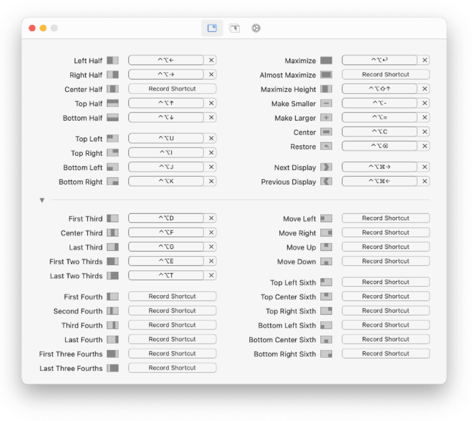Click the Center layout icon
The height and width of the screenshot is (421, 476).
(x=326, y=132)
